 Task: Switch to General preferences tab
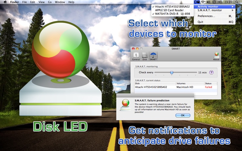tap(136, 56)
